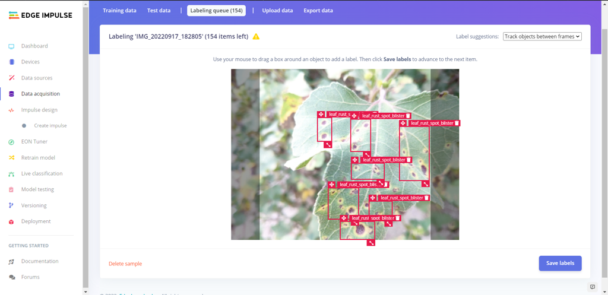
Task: Open the Label suggestions dropdown
Action: 541,37
